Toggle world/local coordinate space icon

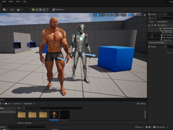point(108,15)
